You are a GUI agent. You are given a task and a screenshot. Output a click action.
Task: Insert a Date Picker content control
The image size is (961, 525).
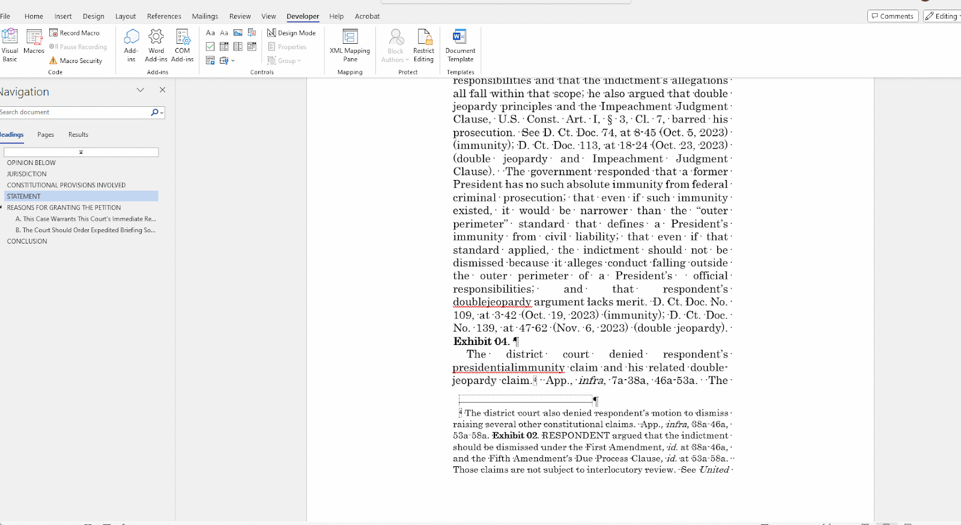tap(252, 47)
